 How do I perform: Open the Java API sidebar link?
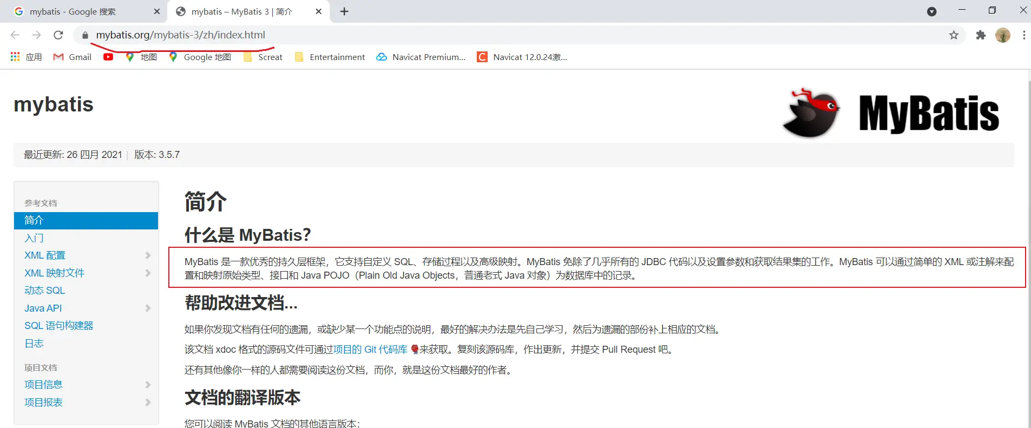pyautogui.click(x=43, y=308)
